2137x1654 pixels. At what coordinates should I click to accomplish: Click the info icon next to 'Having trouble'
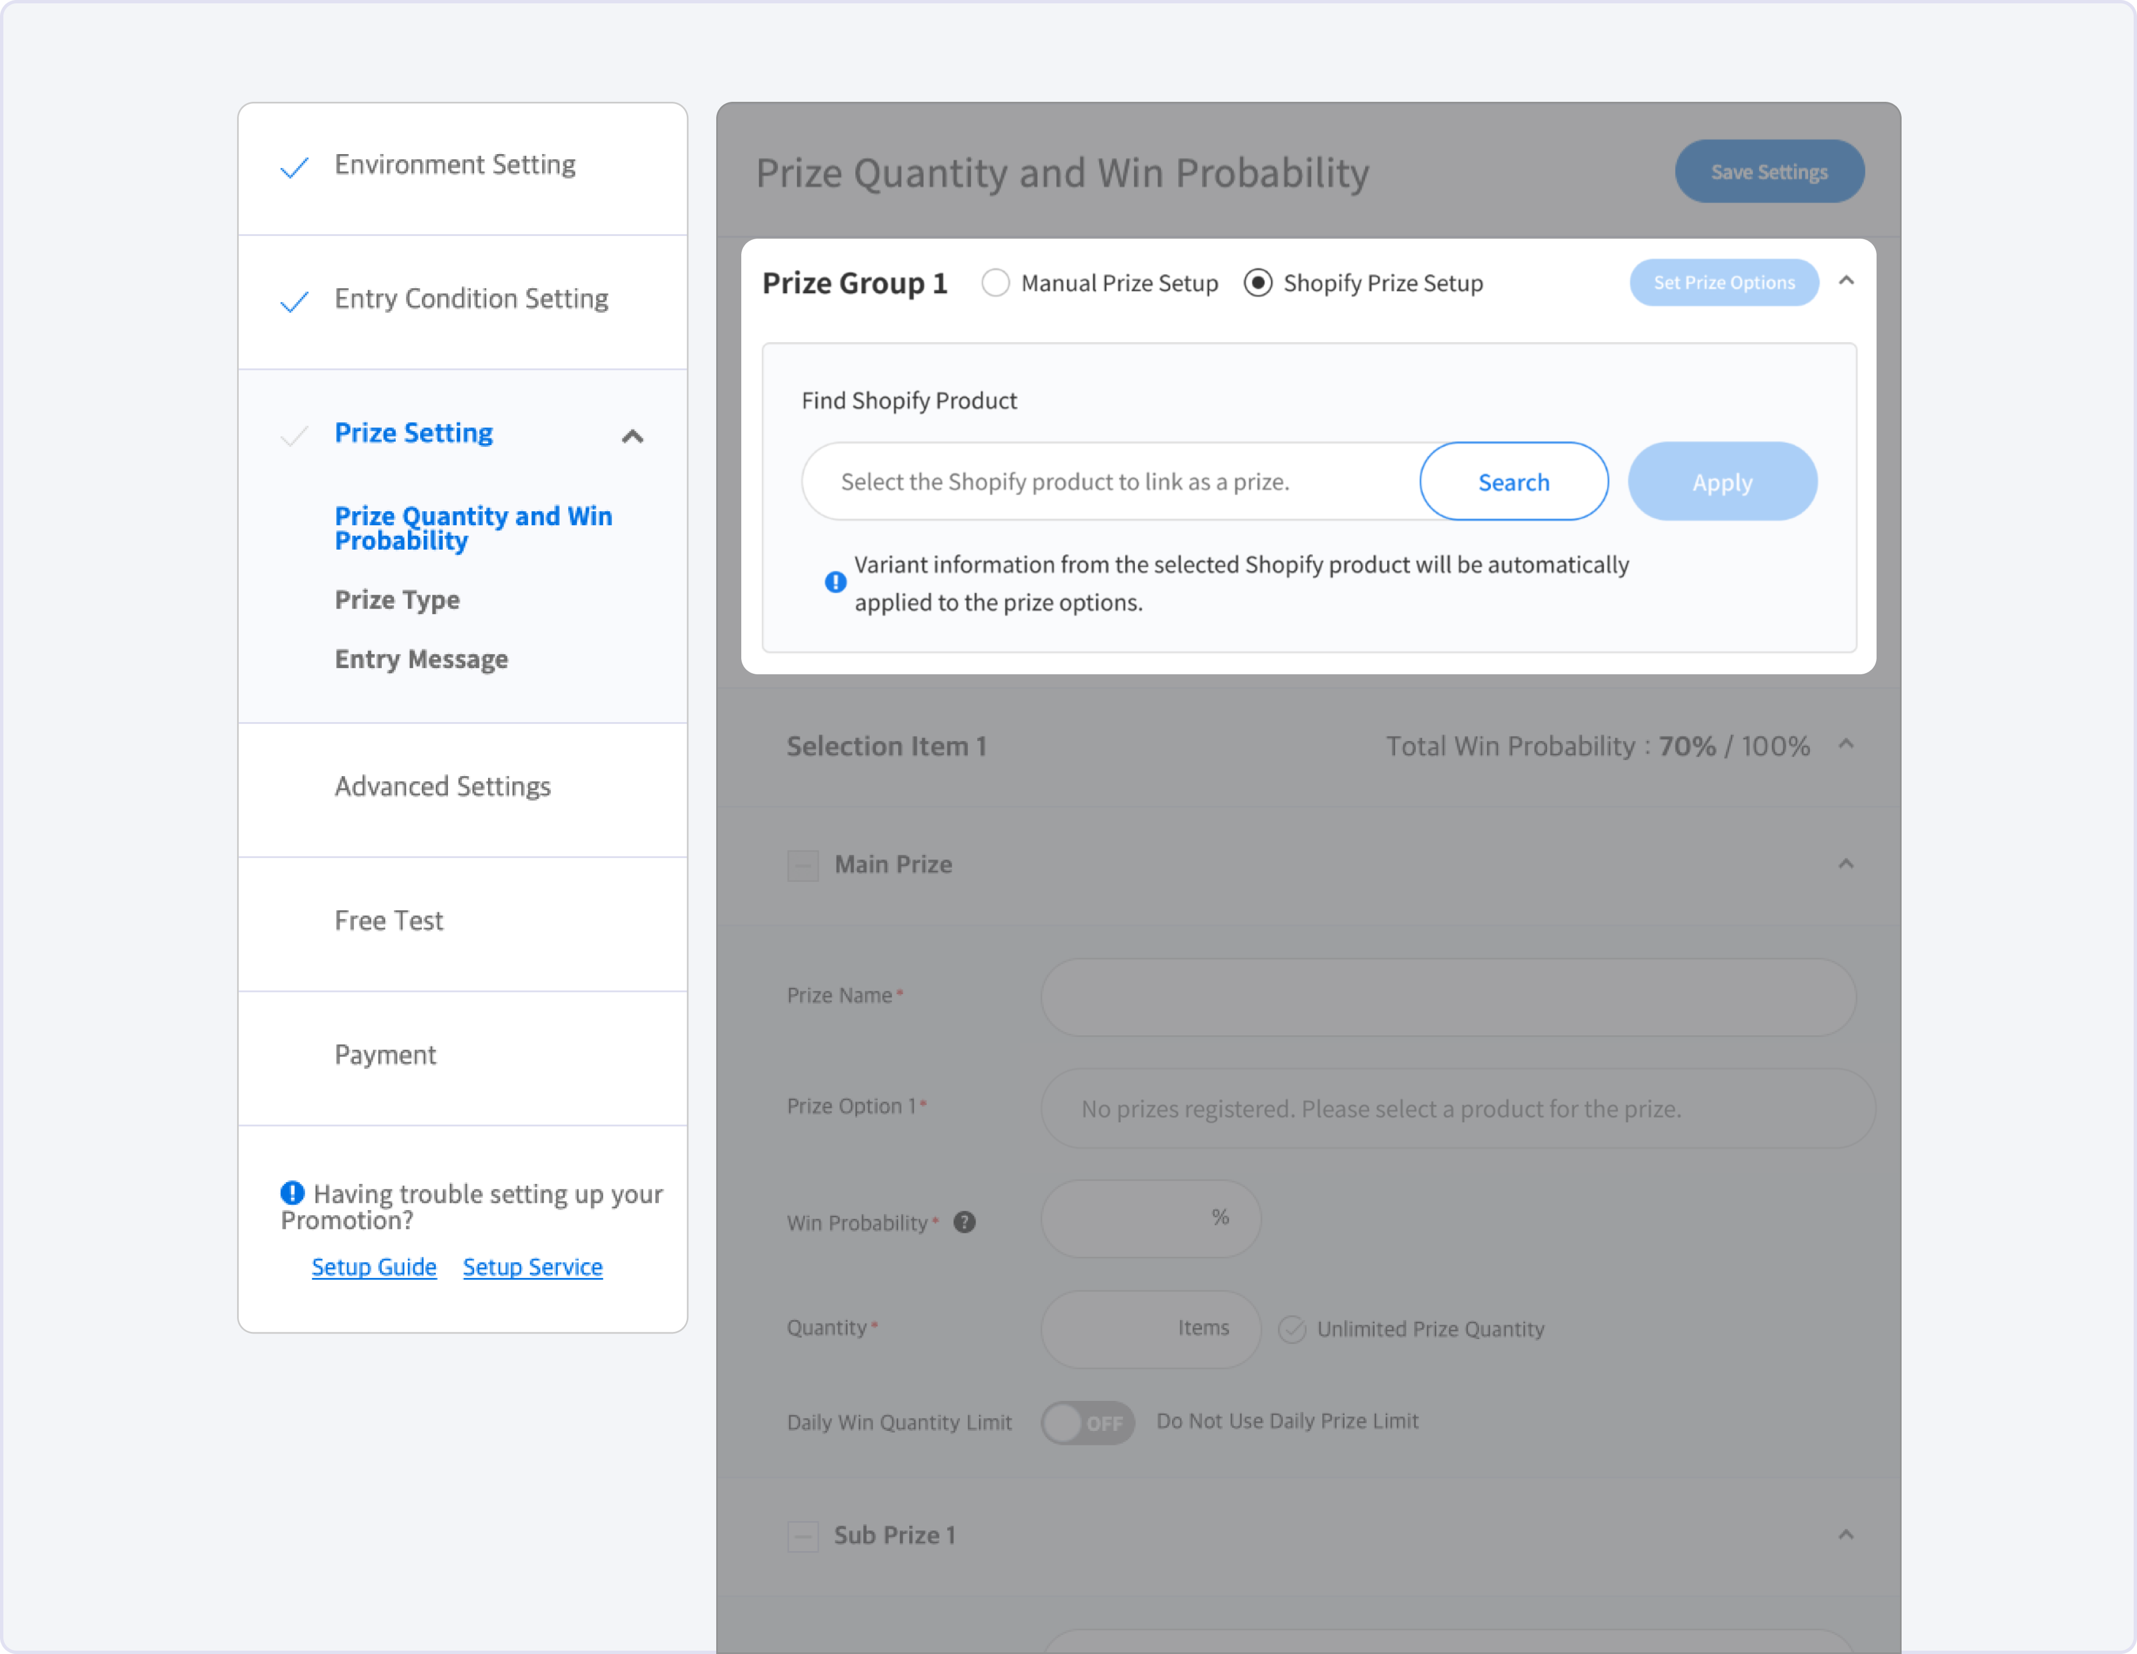point(292,1192)
